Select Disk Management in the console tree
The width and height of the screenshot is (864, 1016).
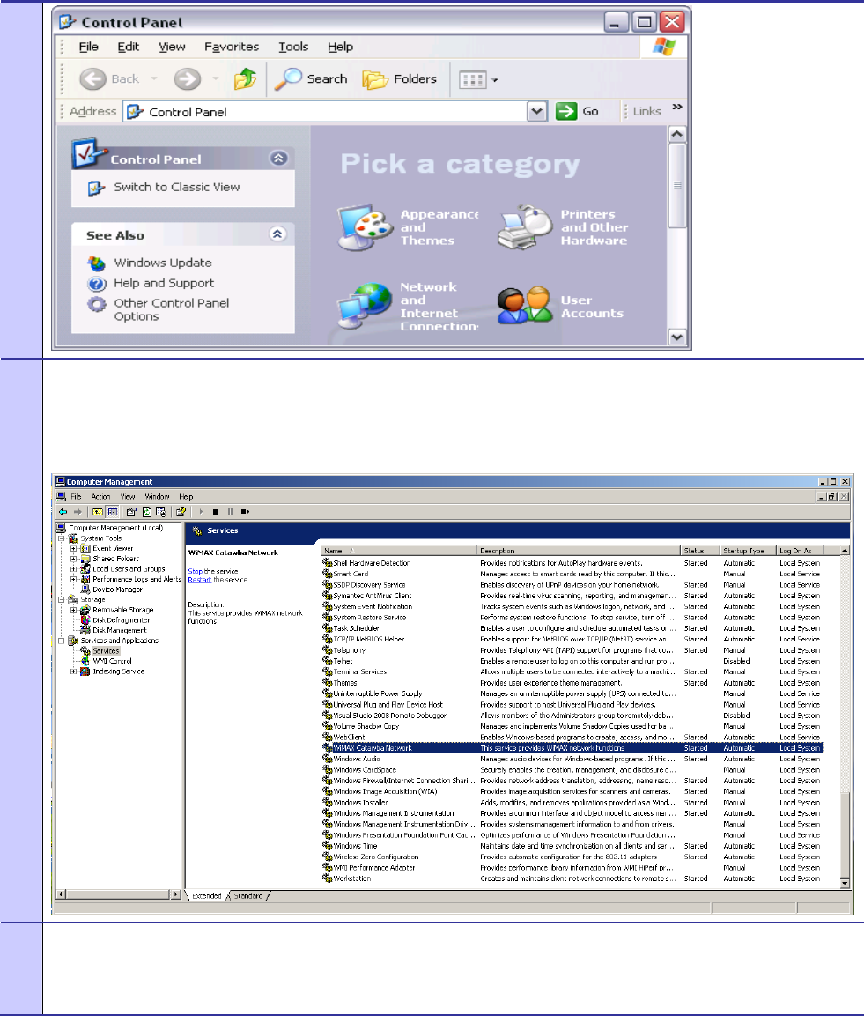119,630
